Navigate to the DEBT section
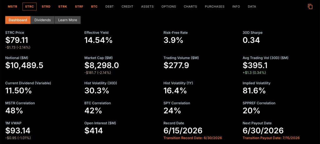The image size is (320, 144). click(x=110, y=7)
